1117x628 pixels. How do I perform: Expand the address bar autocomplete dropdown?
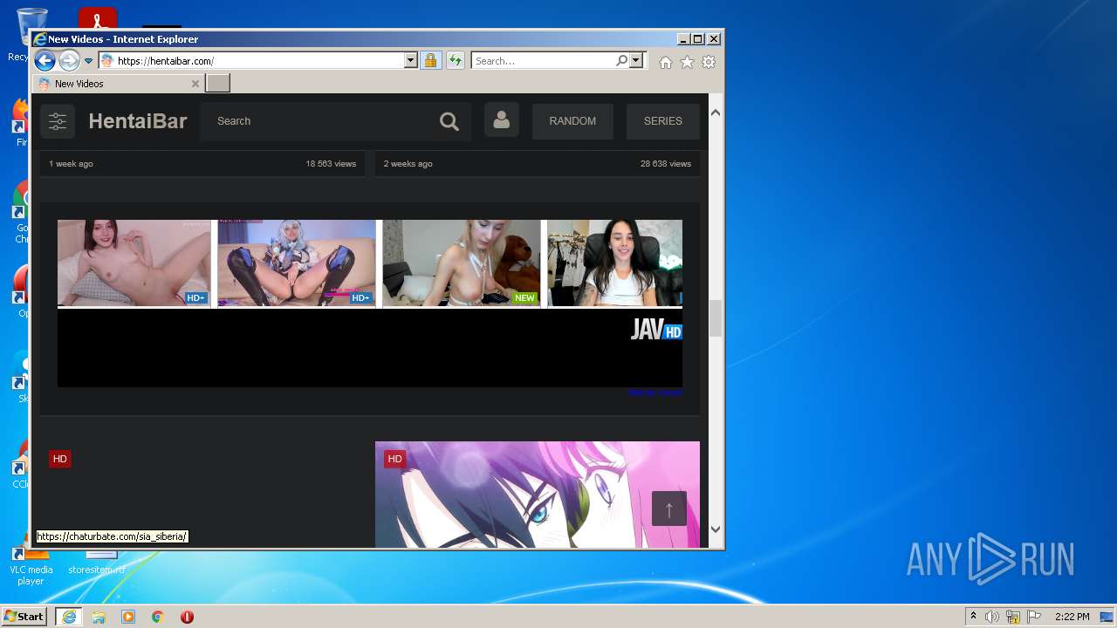[x=410, y=61]
